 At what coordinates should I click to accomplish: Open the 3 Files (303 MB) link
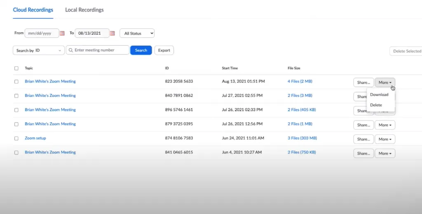pyautogui.click(x=302, y=138)
